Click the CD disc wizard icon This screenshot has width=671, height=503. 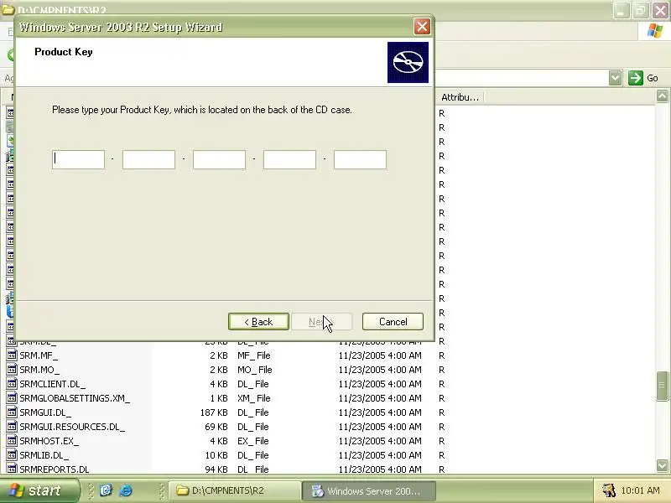point(408,62)
